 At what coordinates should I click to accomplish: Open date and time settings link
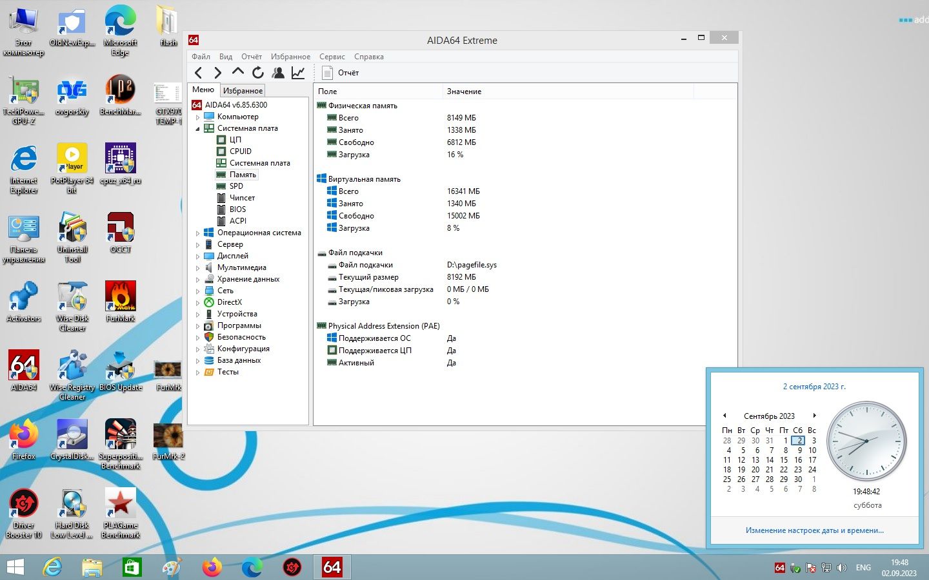[x=814, y=530]
